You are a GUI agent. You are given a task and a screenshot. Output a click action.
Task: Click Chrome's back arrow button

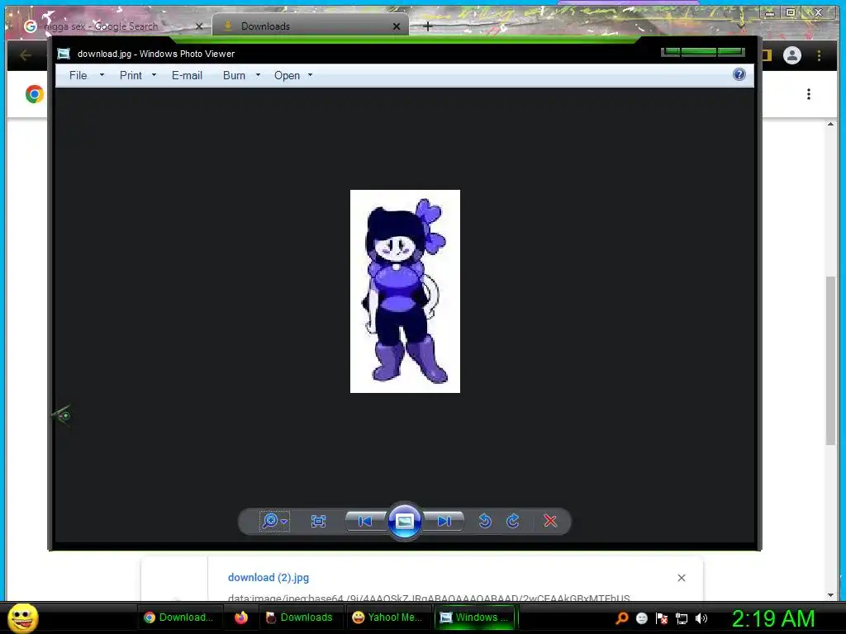25,55
